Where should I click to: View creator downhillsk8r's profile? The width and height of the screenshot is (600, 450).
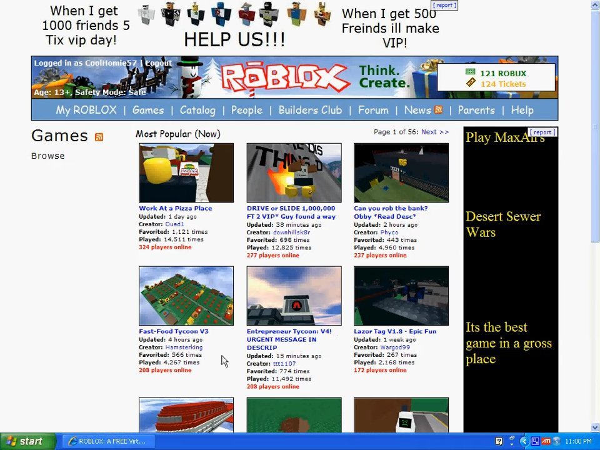[x=292, y=232]
